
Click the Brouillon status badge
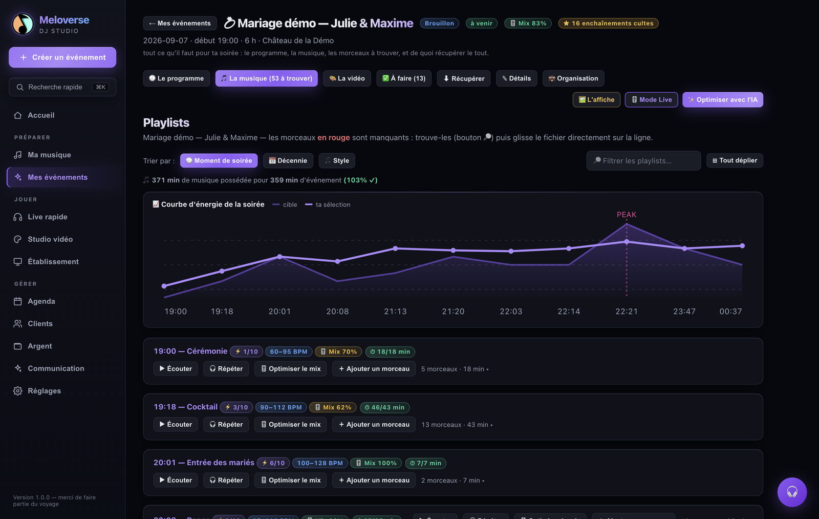[x=439, y=23]
